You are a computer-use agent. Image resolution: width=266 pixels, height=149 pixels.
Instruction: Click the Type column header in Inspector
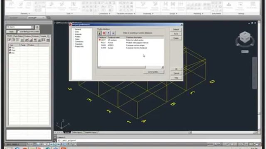(14, 45)
